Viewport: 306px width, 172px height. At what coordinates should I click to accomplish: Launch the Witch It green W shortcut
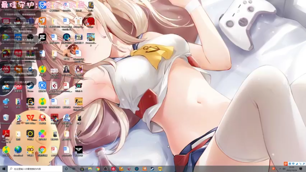pos(78,85)
